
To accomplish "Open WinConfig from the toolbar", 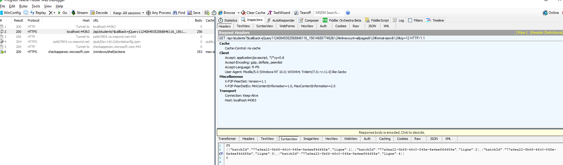I will [10, 13].
